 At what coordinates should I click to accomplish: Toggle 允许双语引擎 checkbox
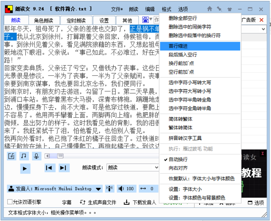click(x=10, y=202)
